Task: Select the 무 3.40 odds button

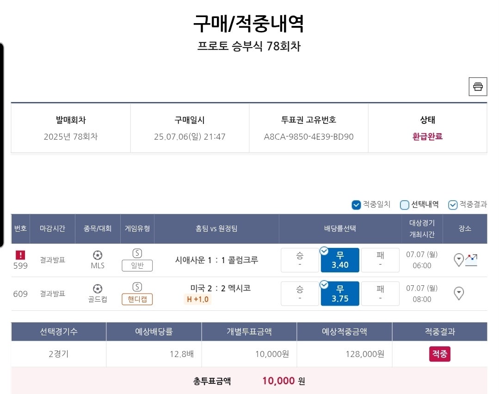Action: (x=340, y=260)
